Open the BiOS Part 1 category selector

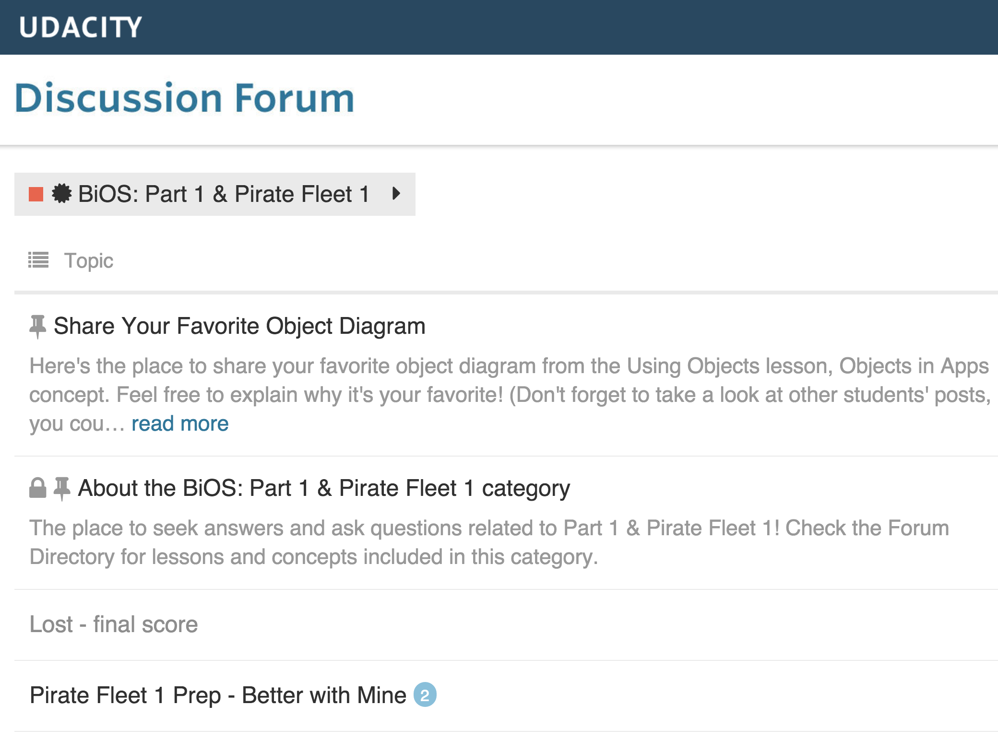coord(224,194)
